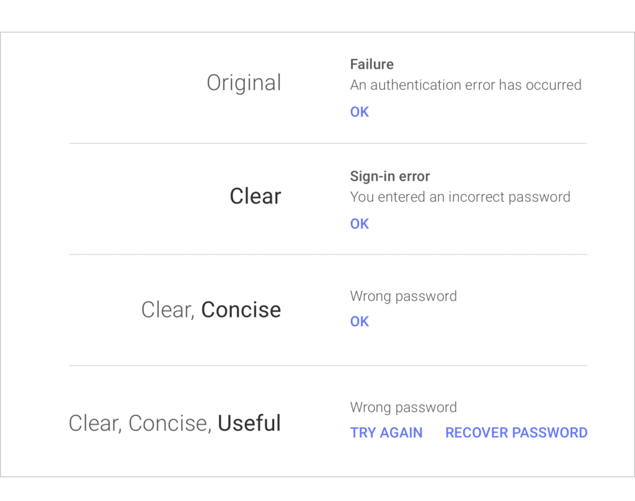Select the "Sign-in error" heading
Image resolution: width=635 pixels, height=501 pixels.
pos(389,177)
